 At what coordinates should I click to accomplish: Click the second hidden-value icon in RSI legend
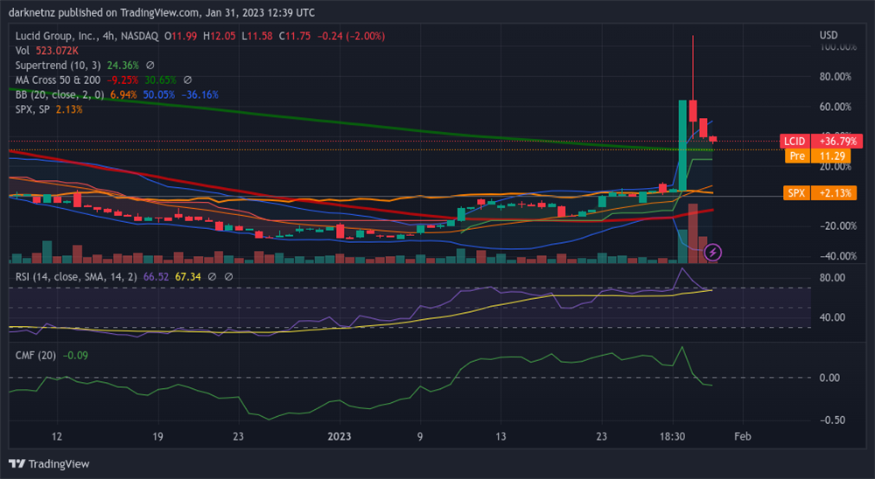click(228, 276)
